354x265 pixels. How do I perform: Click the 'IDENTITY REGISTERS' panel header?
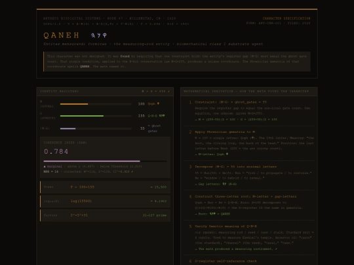click(x=60, y=91)
